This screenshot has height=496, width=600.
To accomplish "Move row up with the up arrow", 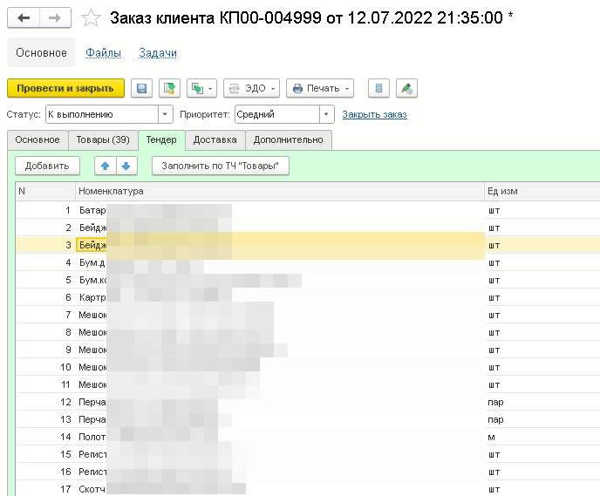I will pos(105,166).
